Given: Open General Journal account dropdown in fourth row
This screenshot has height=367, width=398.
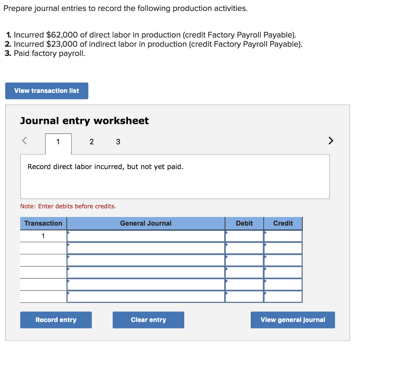Looking at the screenshot, I should [x=146, y=272].
